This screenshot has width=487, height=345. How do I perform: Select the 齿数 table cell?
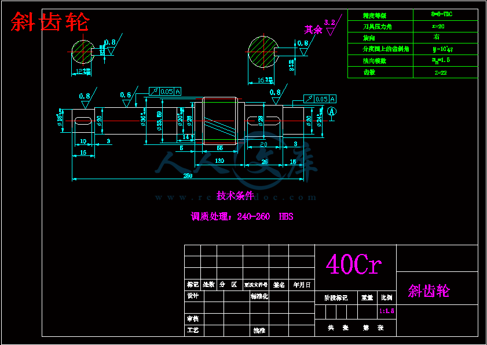click(x=380, y=72)
